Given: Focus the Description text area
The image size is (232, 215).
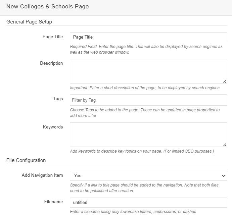Looking at the screenshot, I should 148,71.
